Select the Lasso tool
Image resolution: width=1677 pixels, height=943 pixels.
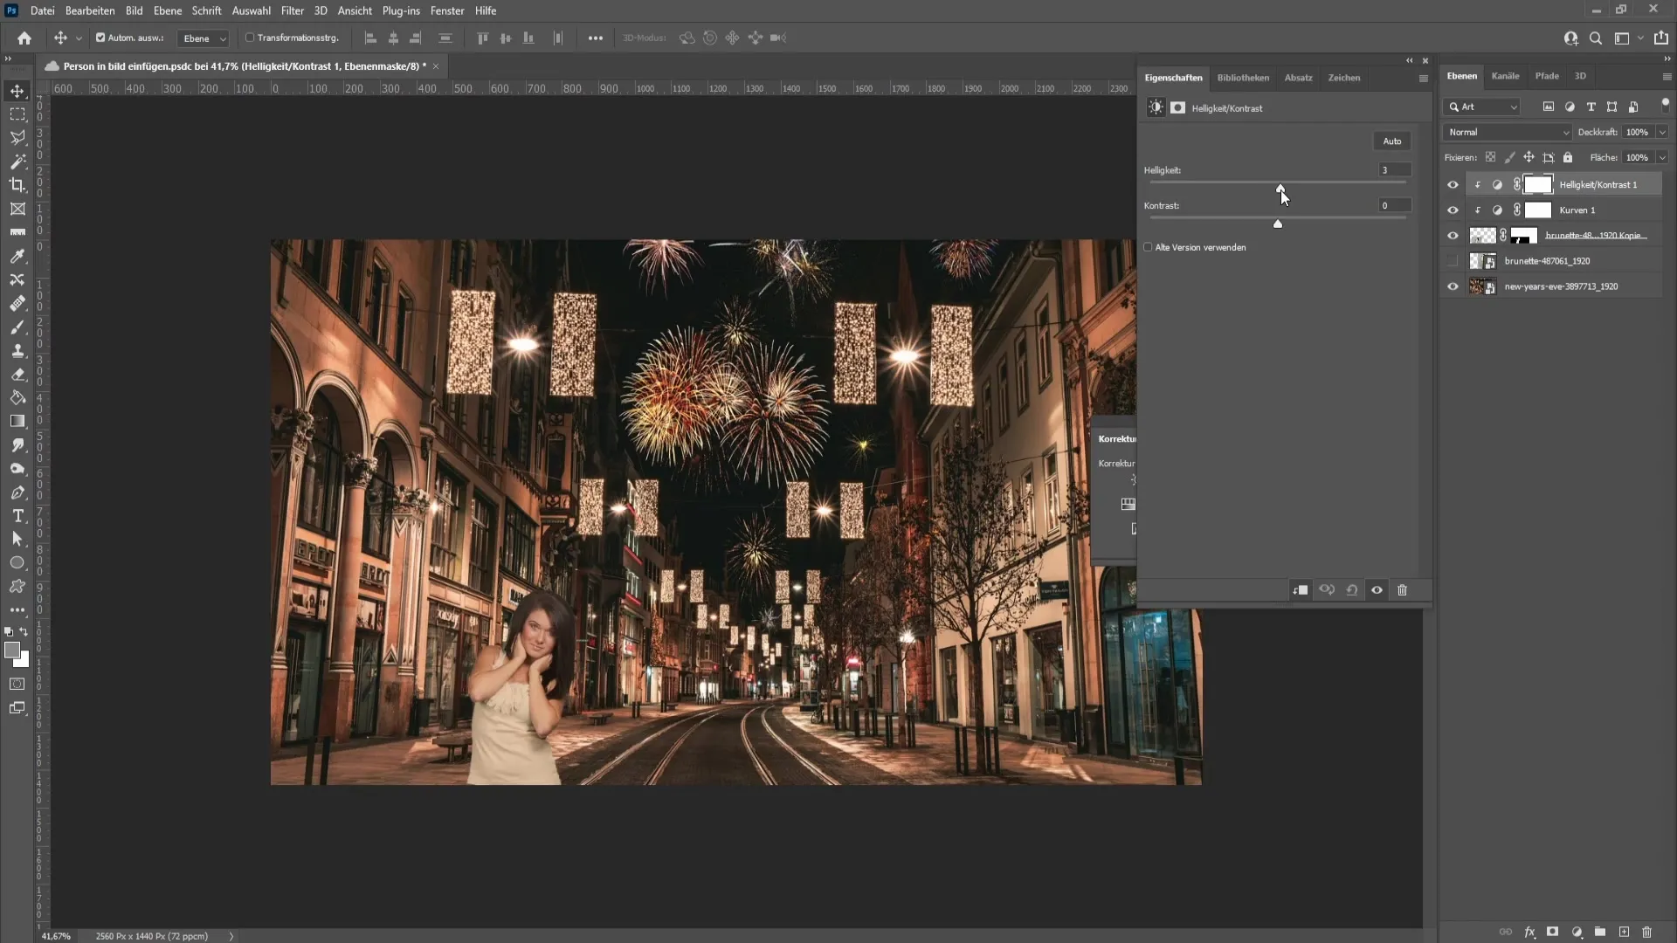tap(17, 137)
